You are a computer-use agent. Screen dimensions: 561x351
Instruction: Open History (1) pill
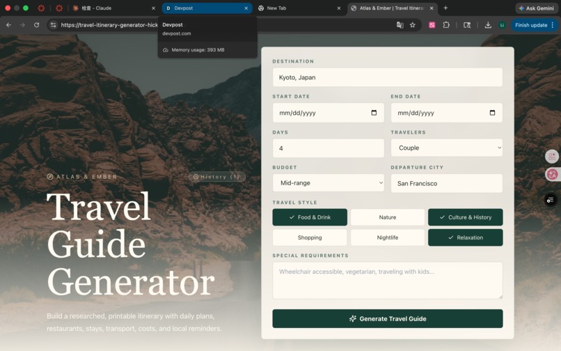pos(217,177)
